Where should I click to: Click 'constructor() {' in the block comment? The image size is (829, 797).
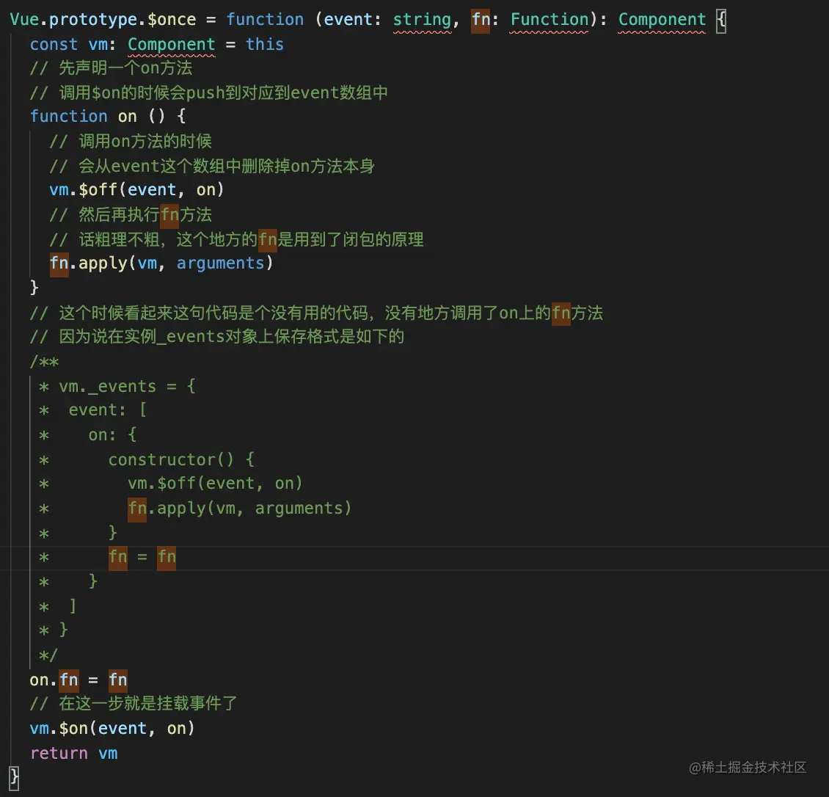181,460
